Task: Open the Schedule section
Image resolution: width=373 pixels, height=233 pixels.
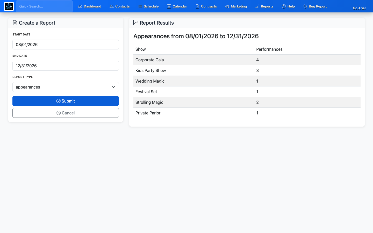Action: click(148, 6)
